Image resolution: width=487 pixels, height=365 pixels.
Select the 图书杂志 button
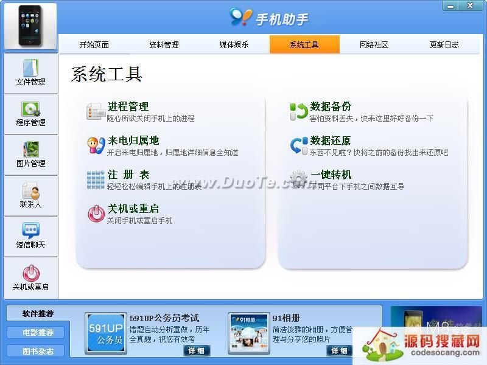pyautogui.click(x=38, y=351)
